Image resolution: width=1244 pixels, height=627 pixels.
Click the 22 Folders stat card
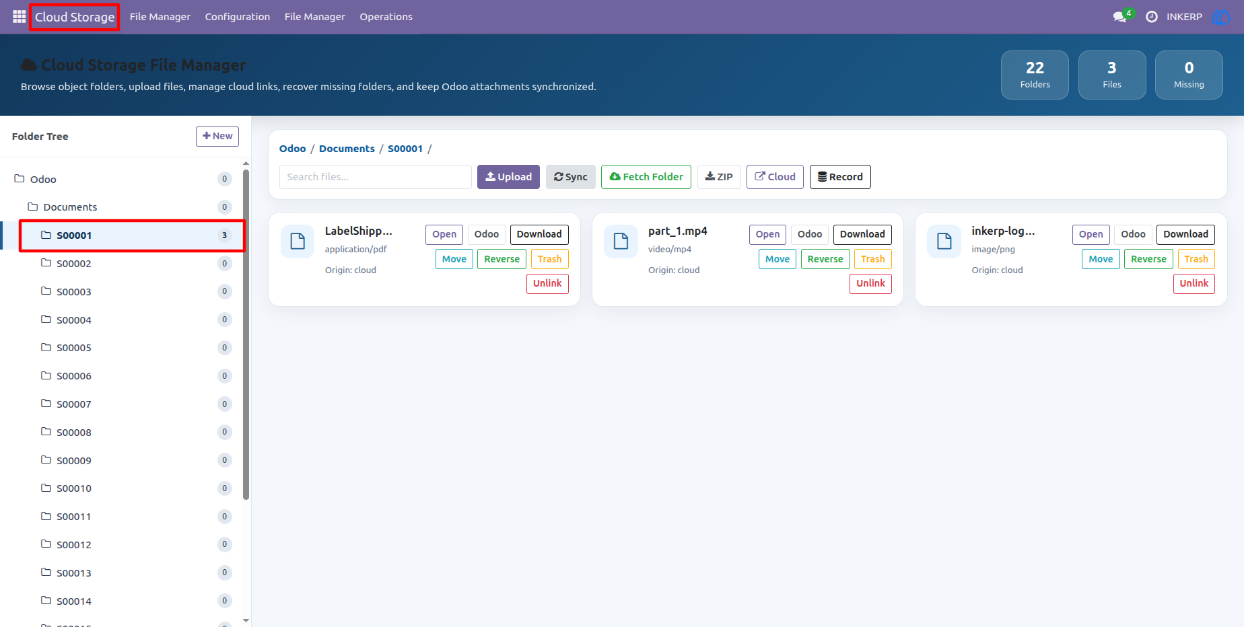click(x=1035, y=75)
